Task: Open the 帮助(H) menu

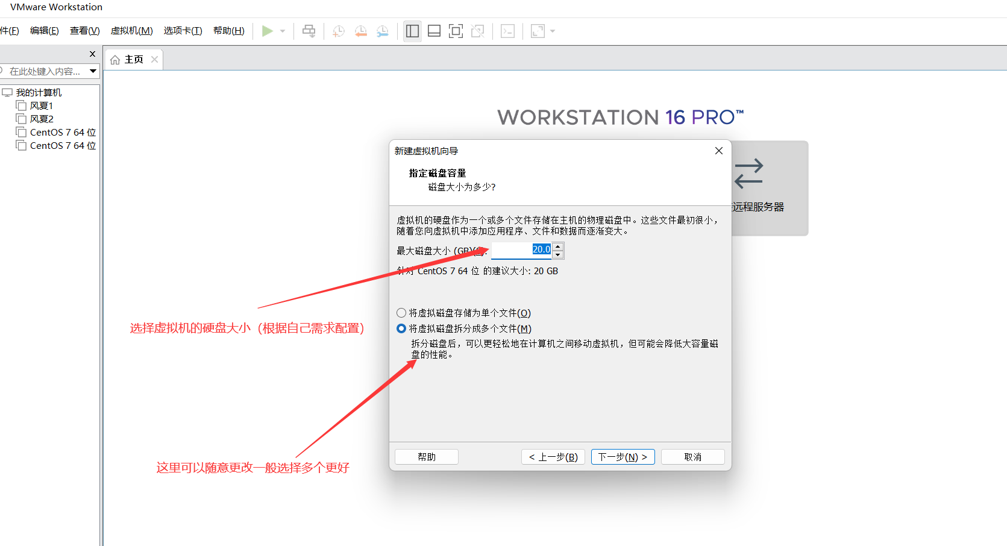Action: click(x=229, y=31)
